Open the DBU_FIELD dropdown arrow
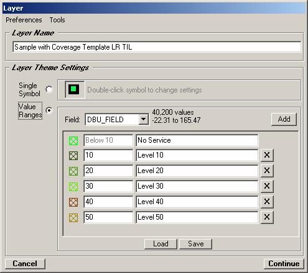The height and width of the screenshot is (273, 308). (143, 120)
